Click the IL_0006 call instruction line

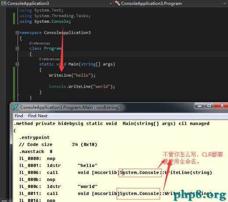pyautogui.click(x=116, y=173)
